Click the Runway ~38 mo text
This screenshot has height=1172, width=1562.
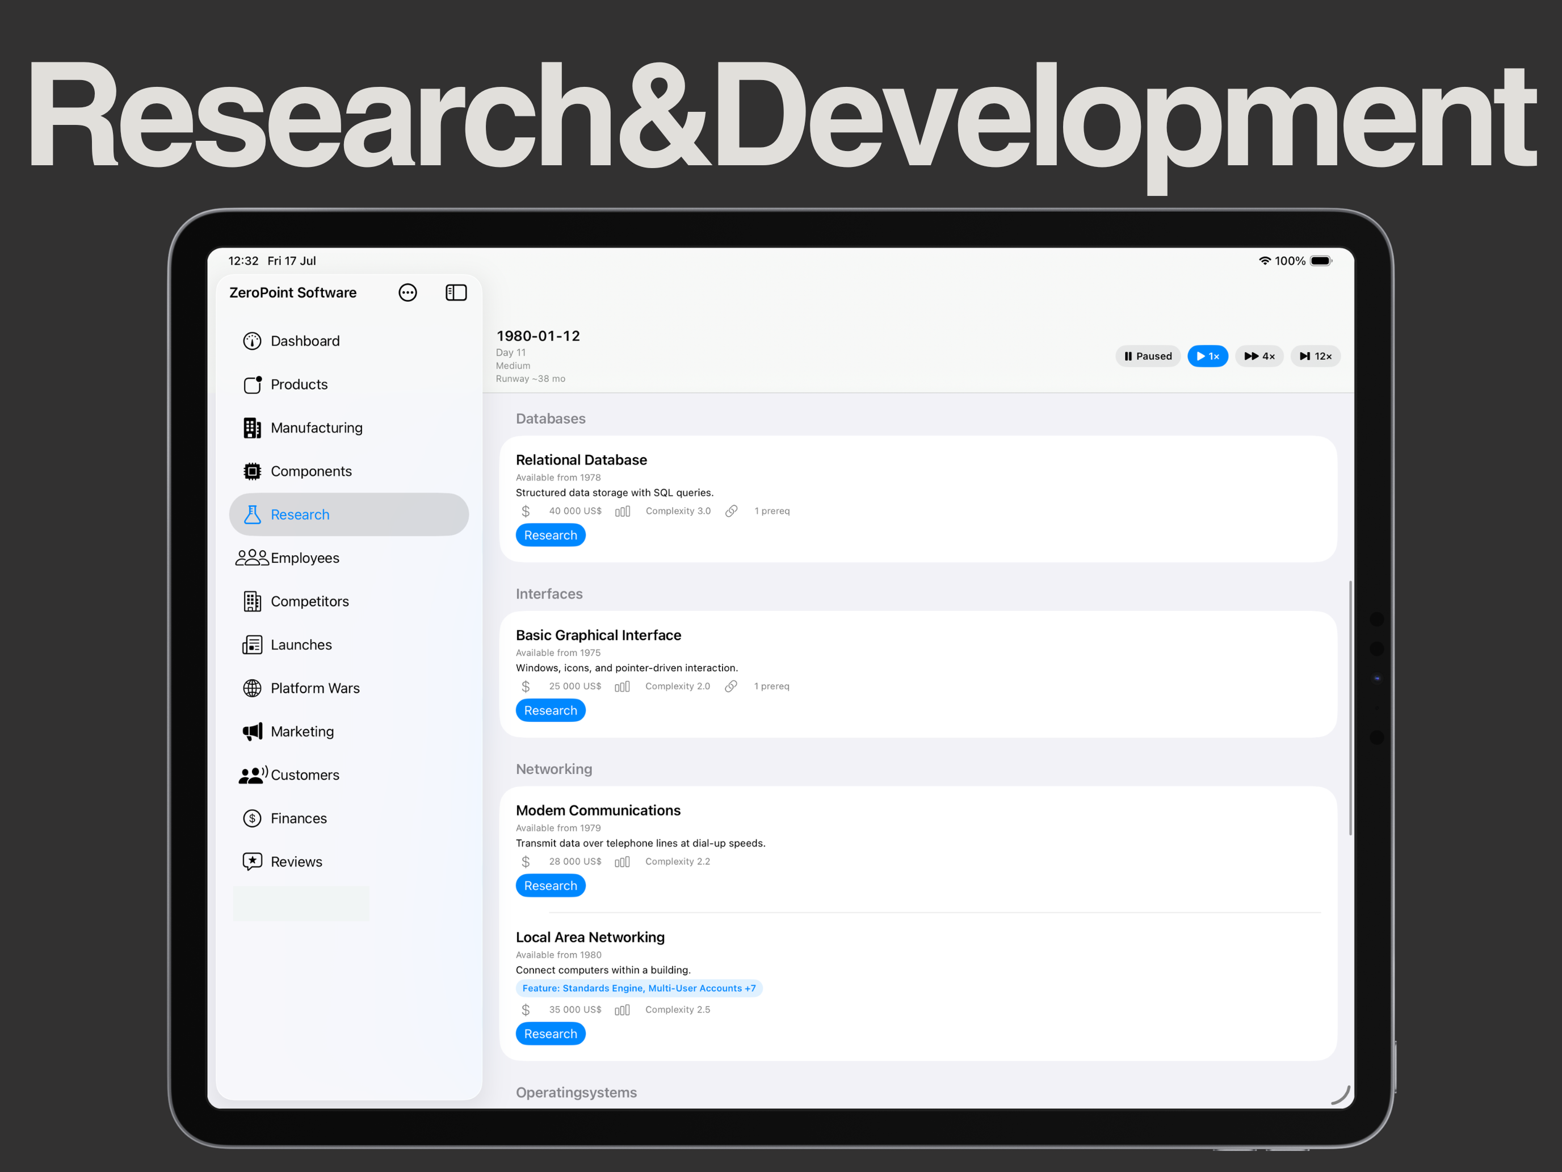530,379
